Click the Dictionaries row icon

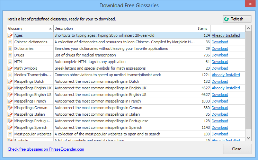tap(10, 48)
